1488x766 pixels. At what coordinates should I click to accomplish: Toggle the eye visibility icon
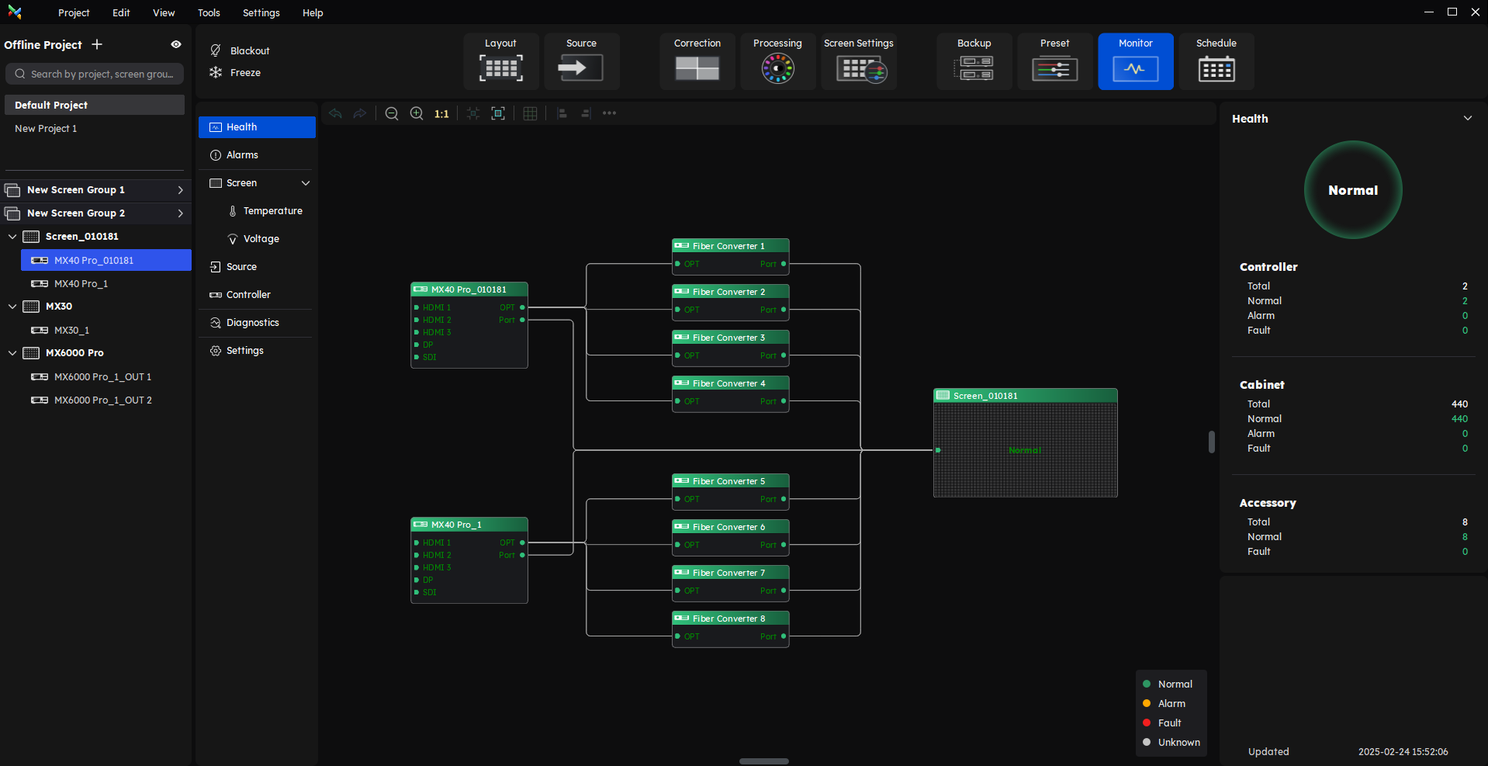[x=176, y=44]
